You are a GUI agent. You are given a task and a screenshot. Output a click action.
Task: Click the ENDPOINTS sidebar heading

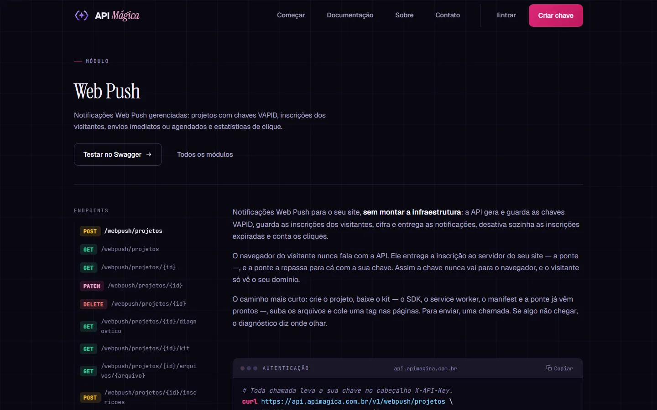(x=91, y=210)
